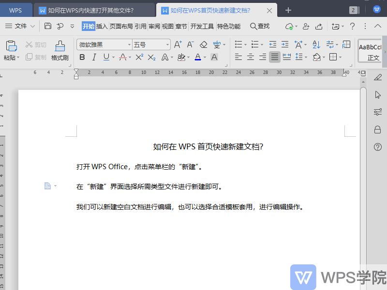Open the 特色功能 ribbon tab

point(229,26)
